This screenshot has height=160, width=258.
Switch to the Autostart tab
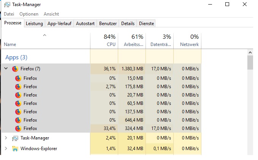85,24
